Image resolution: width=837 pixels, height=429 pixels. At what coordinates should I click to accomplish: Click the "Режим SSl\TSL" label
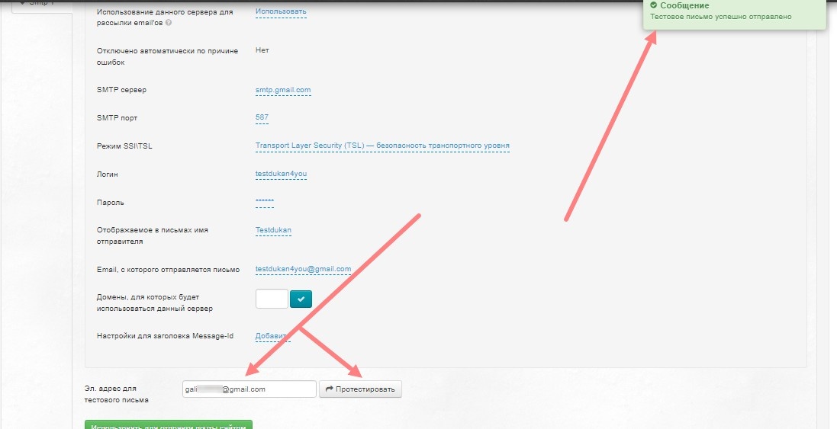tap(124, 146)
